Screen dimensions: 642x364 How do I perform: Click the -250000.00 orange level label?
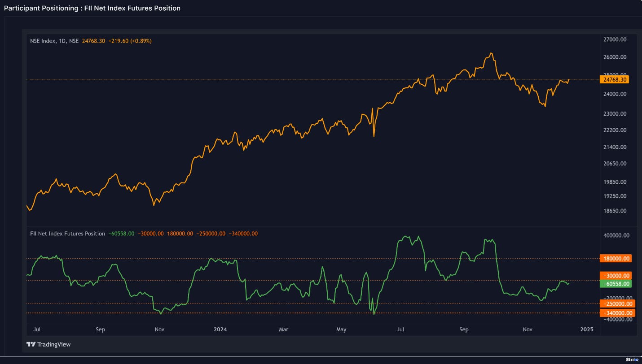coord(616,304)
